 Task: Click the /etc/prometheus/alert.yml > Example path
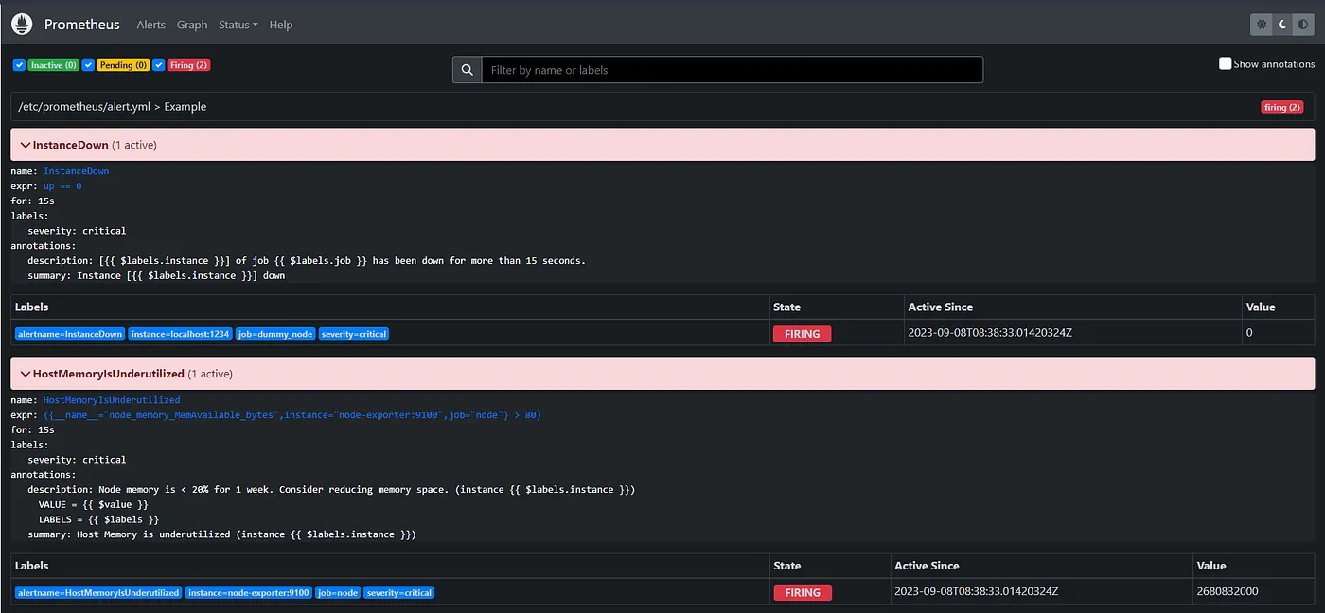[x=112, y=107]
